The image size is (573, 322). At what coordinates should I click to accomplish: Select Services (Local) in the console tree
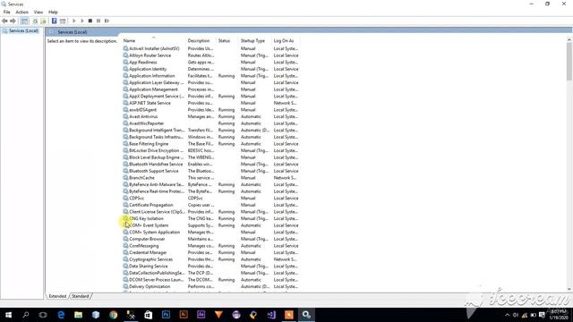[x=23, y=31]
